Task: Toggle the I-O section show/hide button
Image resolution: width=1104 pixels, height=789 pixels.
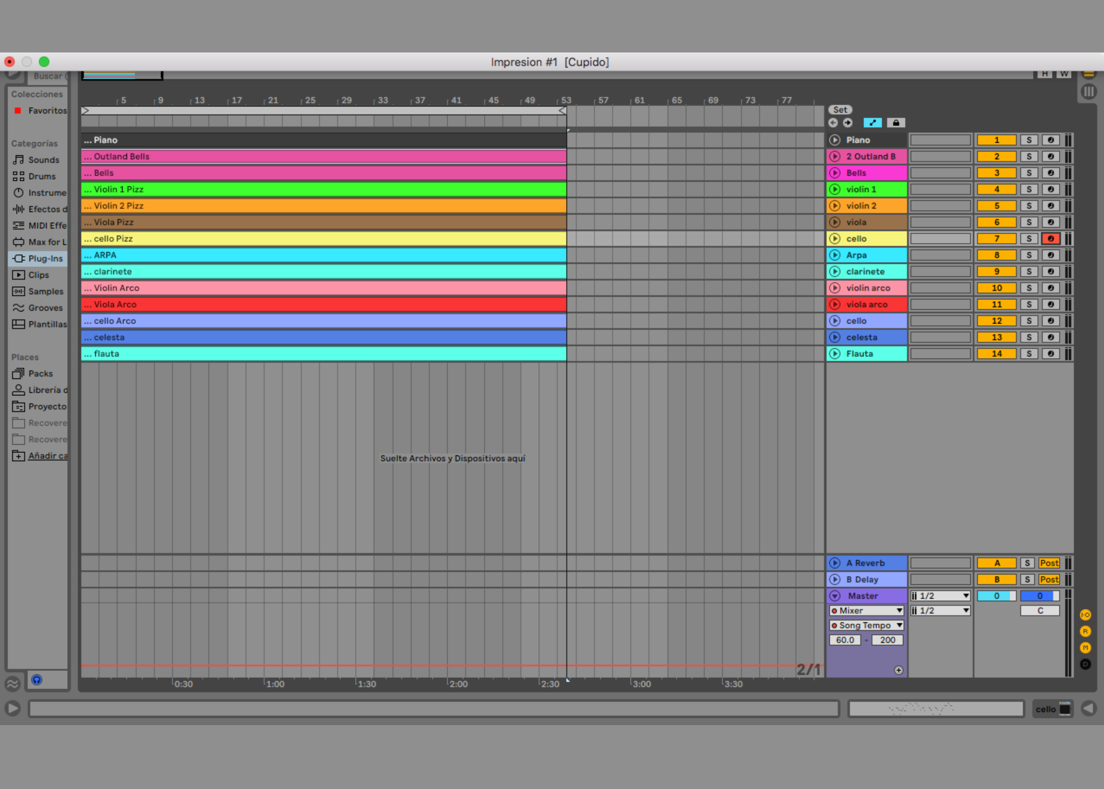Action: 1085,615
